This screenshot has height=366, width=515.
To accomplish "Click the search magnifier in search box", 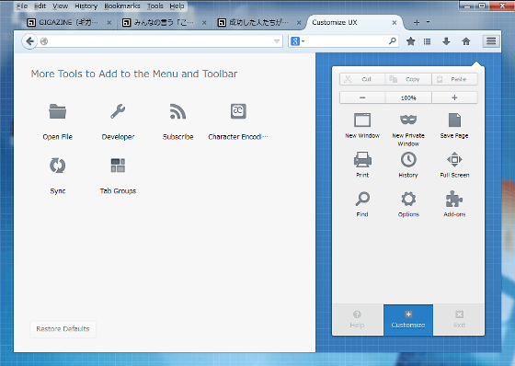I will coord(392,41).
